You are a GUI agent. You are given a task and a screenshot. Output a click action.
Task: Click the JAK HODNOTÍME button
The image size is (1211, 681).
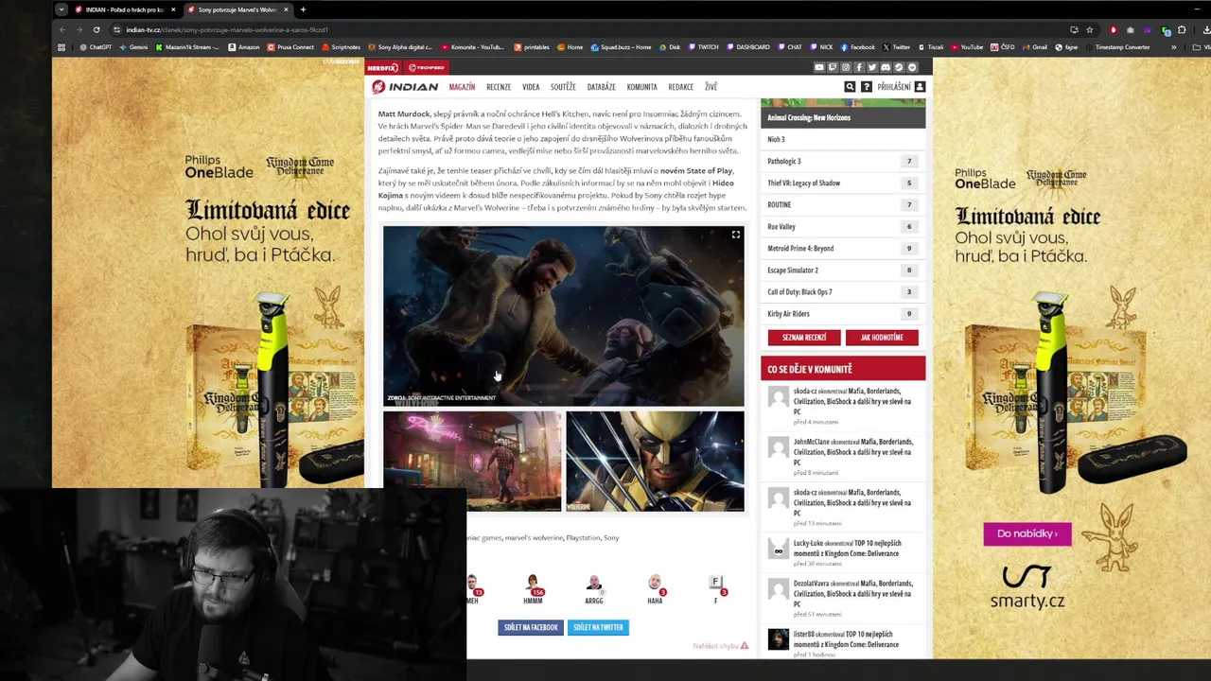(x=882, y=338)
